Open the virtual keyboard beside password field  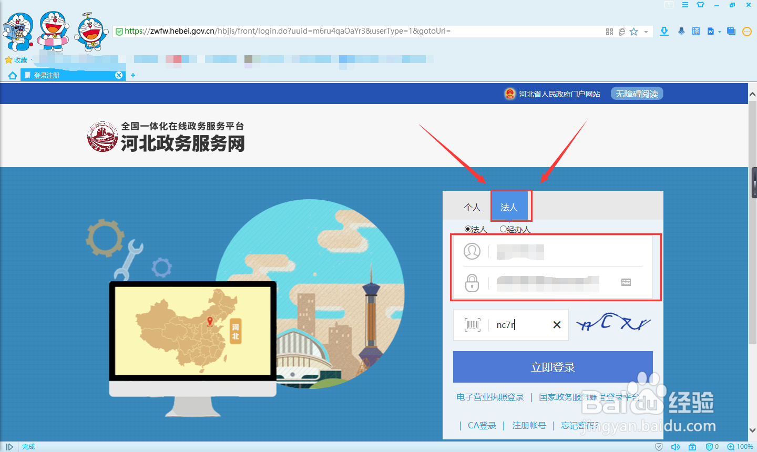click(x=626, y=282)
